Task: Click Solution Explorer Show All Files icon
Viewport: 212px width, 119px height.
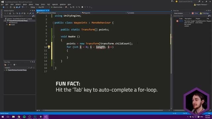Action: (x=25, y=13)
